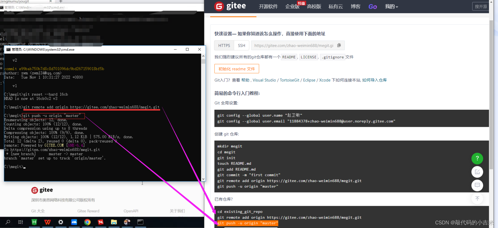Open the Go menu item

coord(373,7)
